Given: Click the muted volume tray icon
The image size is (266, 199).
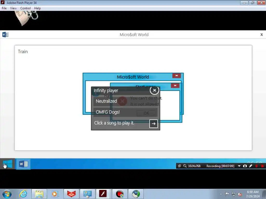Looking at the screenshot, I should tap(240, 194).
